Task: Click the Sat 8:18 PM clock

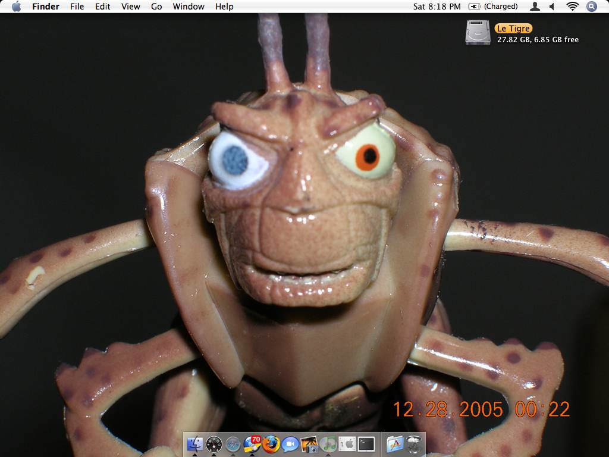Action: [x=437, y=6]
